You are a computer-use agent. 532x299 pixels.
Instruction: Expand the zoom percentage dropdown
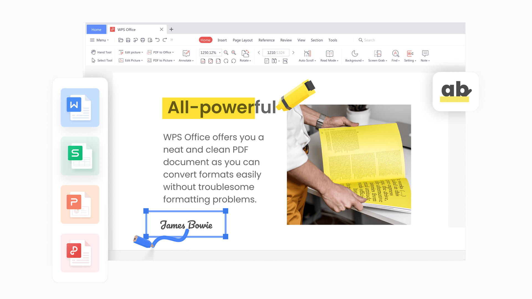pyautogui.click(x=220, y=53)
